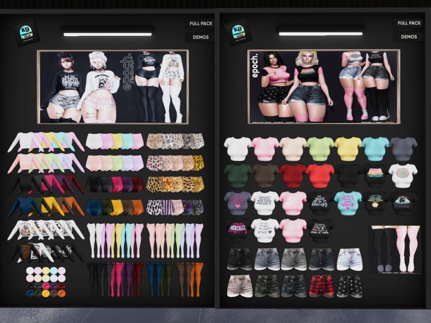Pick the camo denim shorts
Screen dimensions: 431x323
point(267,286)
